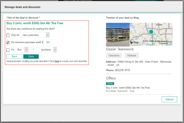Viewport: 184px width, 123px height.
Task: Click the building photo thumbnail
Action: [x=118, y=35]
